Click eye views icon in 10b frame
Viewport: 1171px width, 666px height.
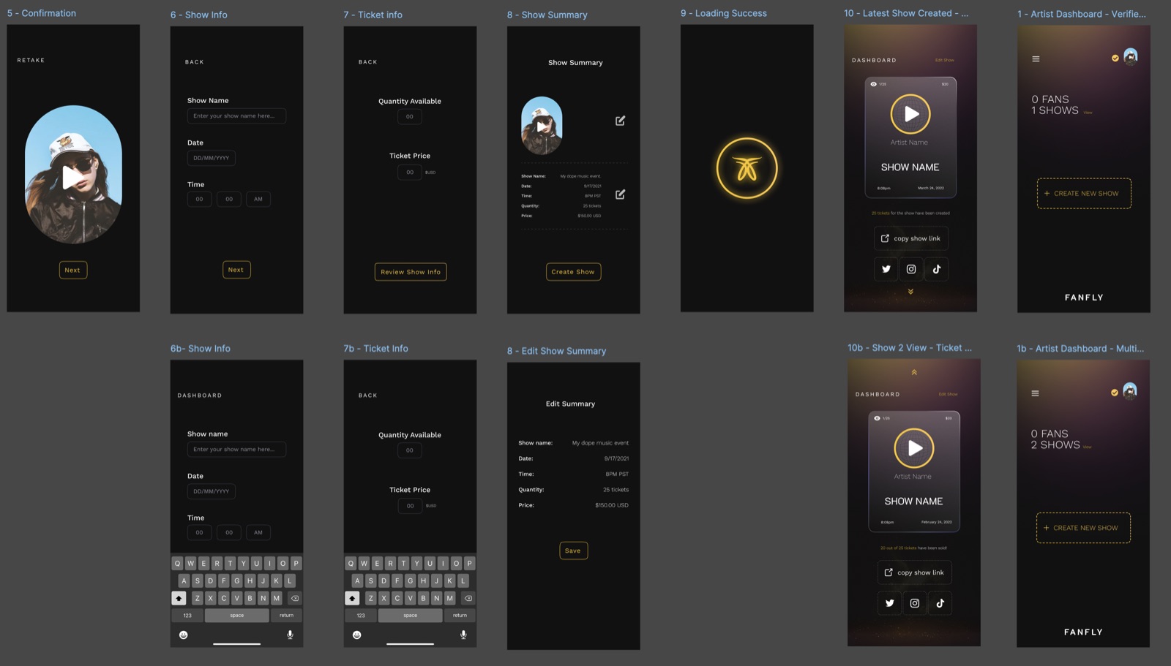[x=877, y=418]
